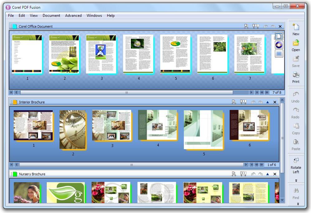Expand more toolbar items below Rotate Left
This screenshot has height=213, width=311.
[x=296, y=180]
